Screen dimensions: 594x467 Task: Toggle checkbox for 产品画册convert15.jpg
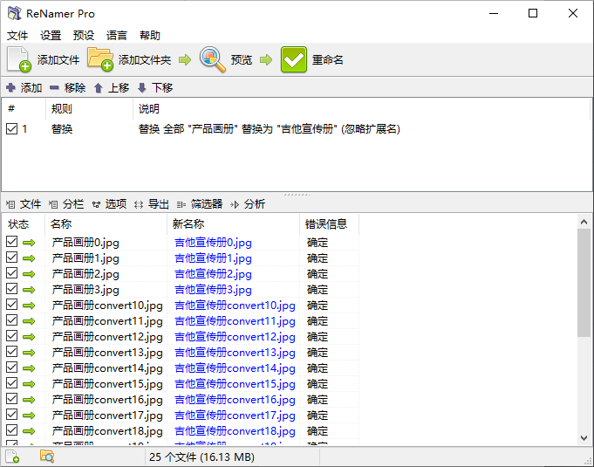click(11, 383)
